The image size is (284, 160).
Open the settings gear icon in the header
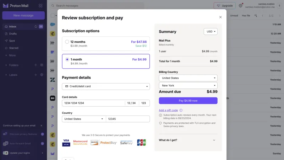(240, 6)
